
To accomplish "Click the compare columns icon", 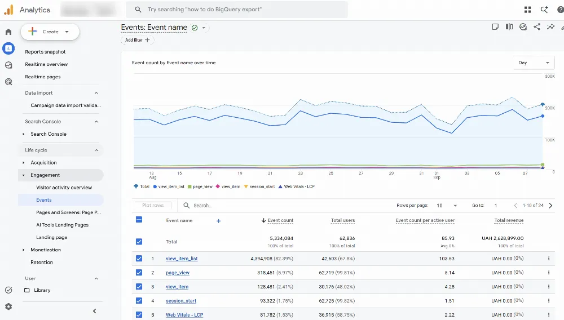I will pyautogui.click(x=509, y=27).
